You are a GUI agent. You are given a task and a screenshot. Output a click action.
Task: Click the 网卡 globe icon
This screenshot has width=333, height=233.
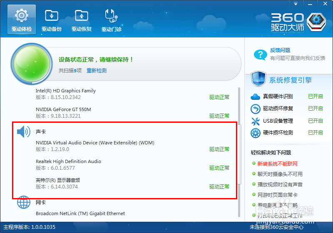tap(24, 202)
